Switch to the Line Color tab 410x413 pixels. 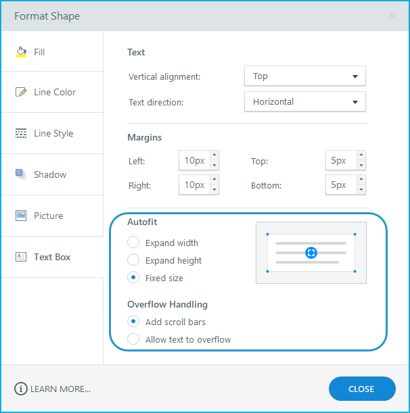52,92
